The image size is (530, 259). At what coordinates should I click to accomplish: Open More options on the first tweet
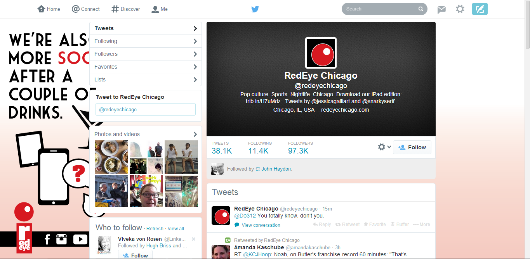tap(422, 224)
